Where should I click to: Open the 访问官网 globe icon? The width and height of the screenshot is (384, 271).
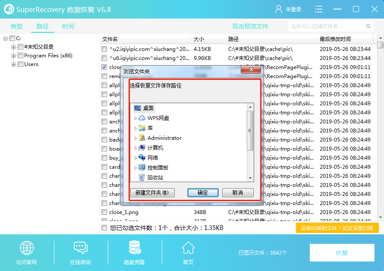[x=26, y=247]
